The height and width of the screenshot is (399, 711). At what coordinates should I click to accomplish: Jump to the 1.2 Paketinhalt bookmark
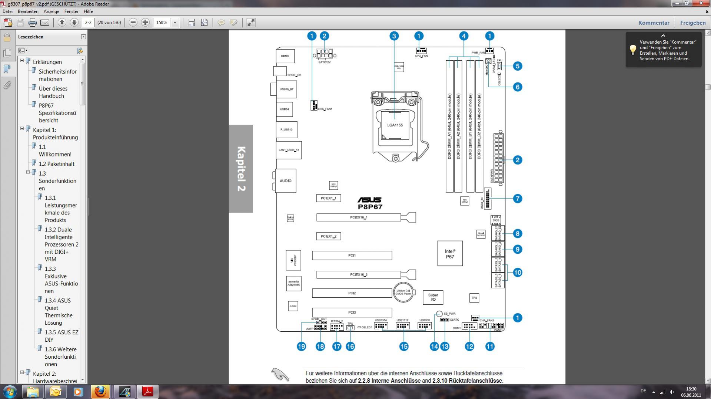coord(56,164)
